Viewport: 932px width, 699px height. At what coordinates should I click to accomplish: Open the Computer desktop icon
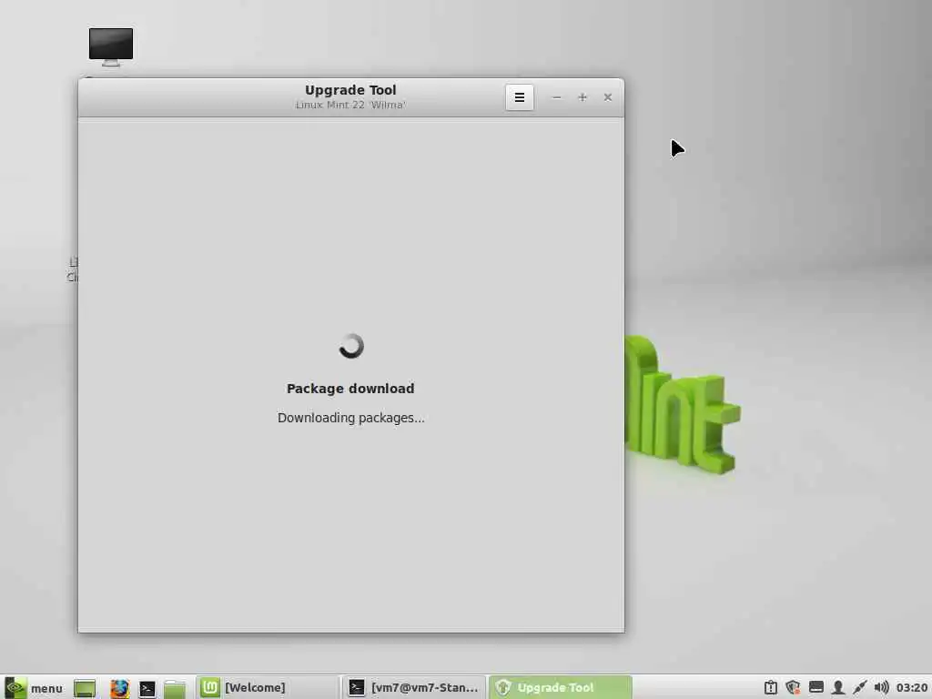point(111,46)
